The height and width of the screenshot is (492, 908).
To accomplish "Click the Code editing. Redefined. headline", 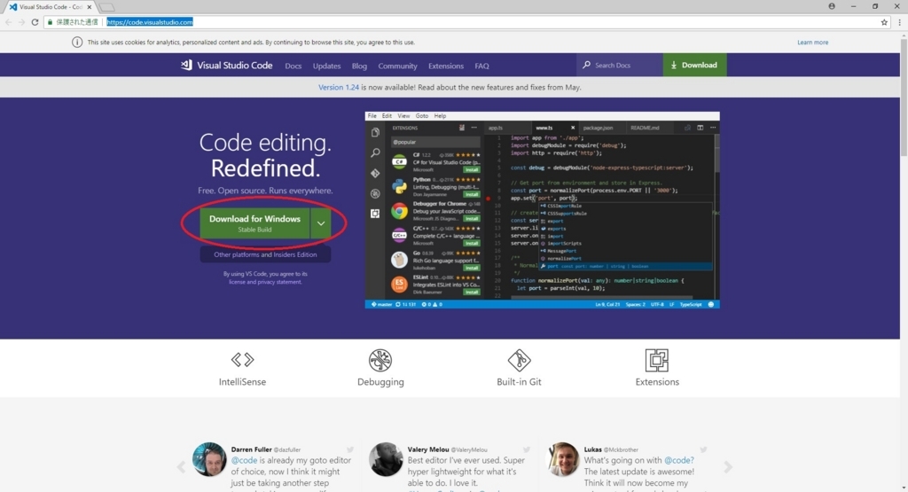I will point(265,155).
